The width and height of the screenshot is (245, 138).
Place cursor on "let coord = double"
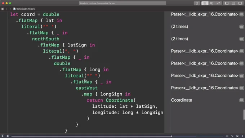pos(35,14)
